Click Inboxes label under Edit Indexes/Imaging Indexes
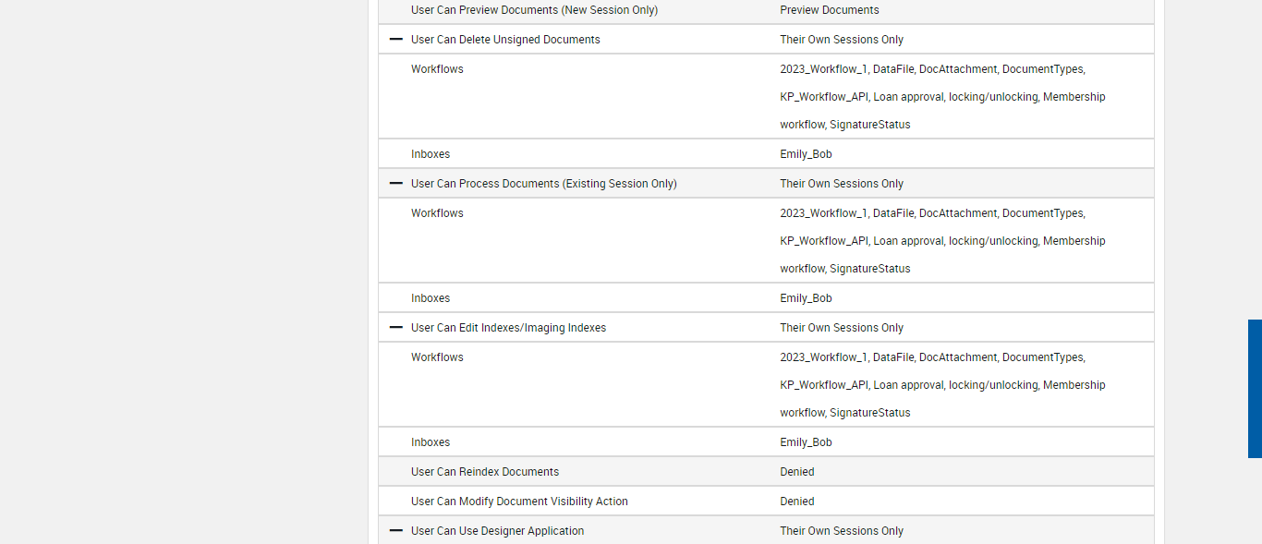 pyautogui.click(x=431, y=442)
